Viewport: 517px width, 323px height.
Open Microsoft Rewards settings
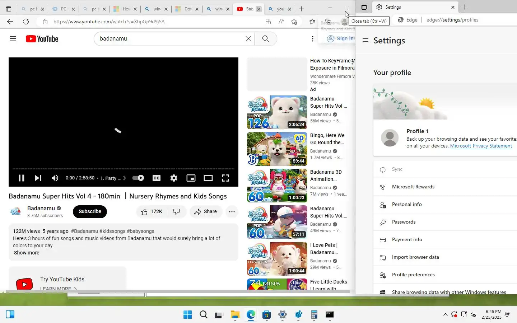[445, 187]
